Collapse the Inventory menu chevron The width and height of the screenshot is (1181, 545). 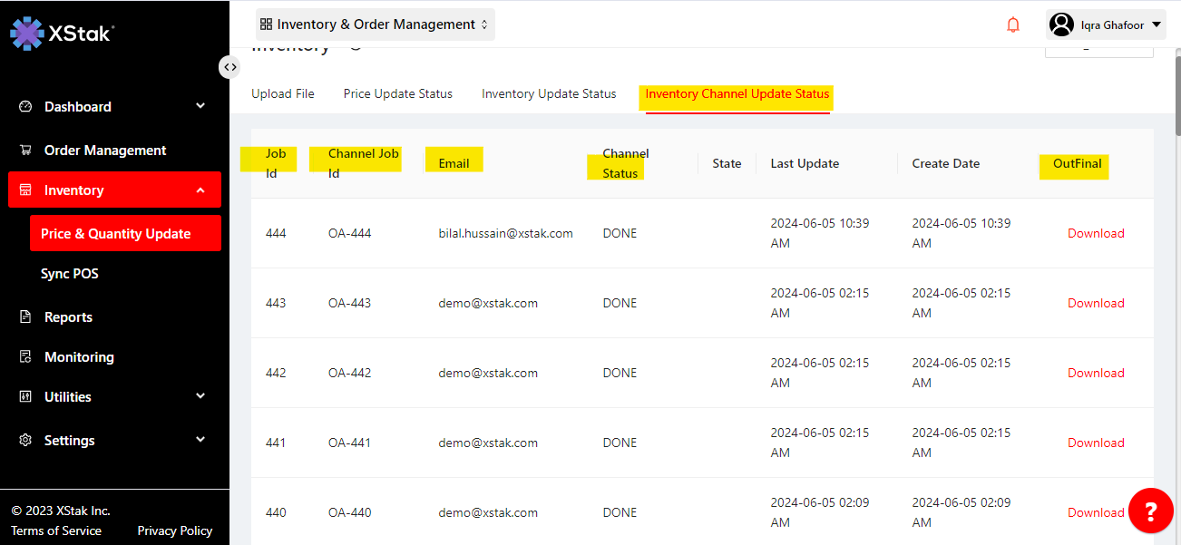[200, 190]
